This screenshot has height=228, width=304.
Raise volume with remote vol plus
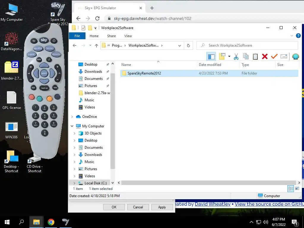pyautogui.click(x=31, y=67)
